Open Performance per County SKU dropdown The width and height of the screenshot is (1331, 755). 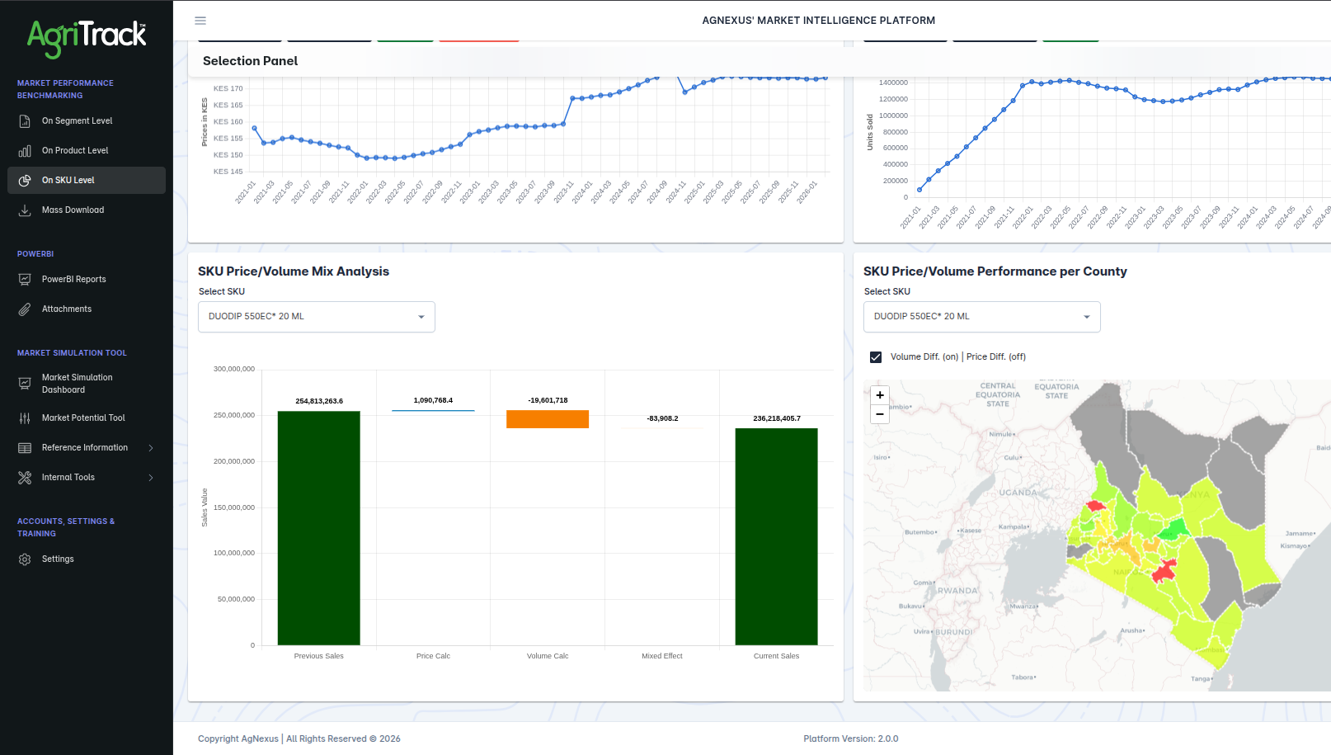tap(982, 317)
